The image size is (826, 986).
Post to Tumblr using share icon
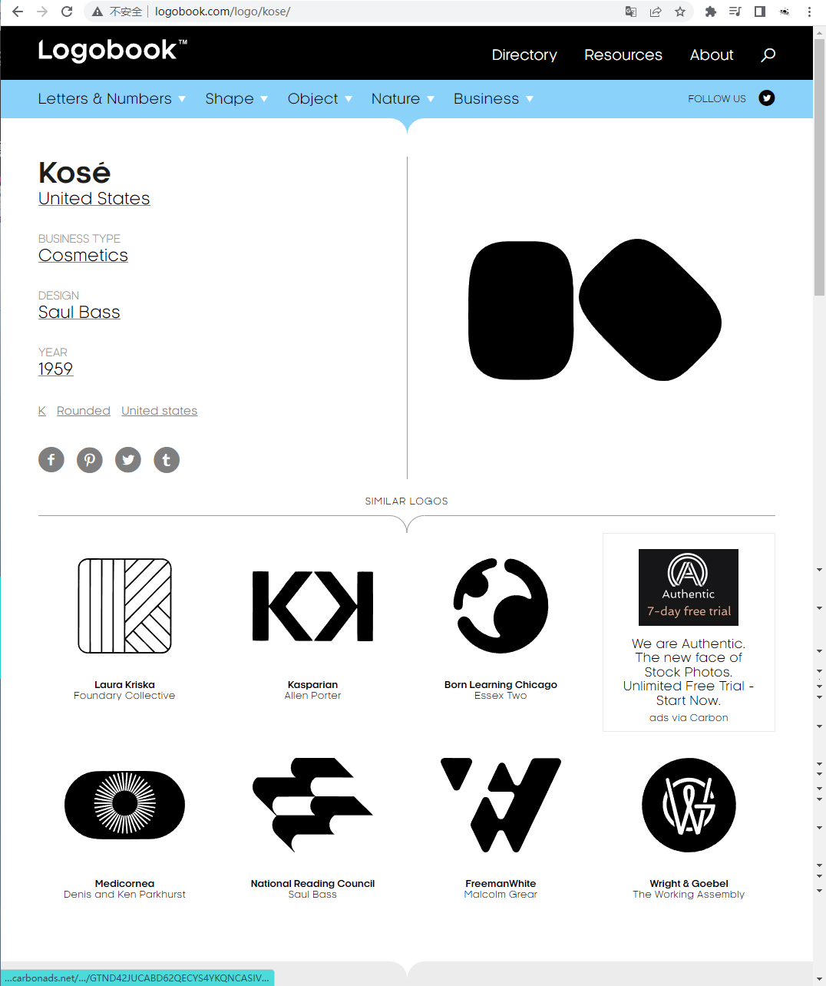[x=167, y=460]
